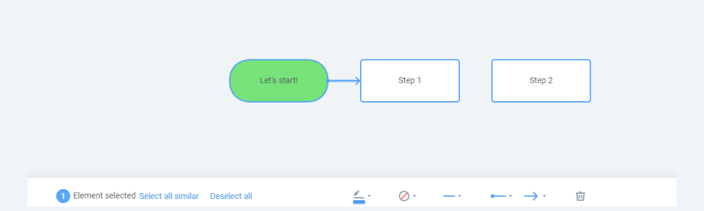The width and height of the screenshot is (704, 211).
Task: Select the Step 2 box
Action: [x=541, y=81]
